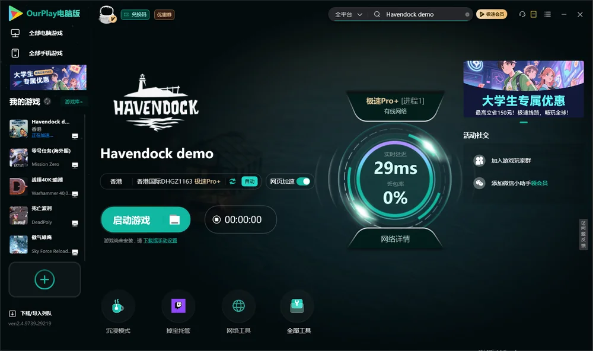Click the PC icon on 傲气雄鹰 row
This screenshot has height=351, width=593.
click(x=75, y=253)
